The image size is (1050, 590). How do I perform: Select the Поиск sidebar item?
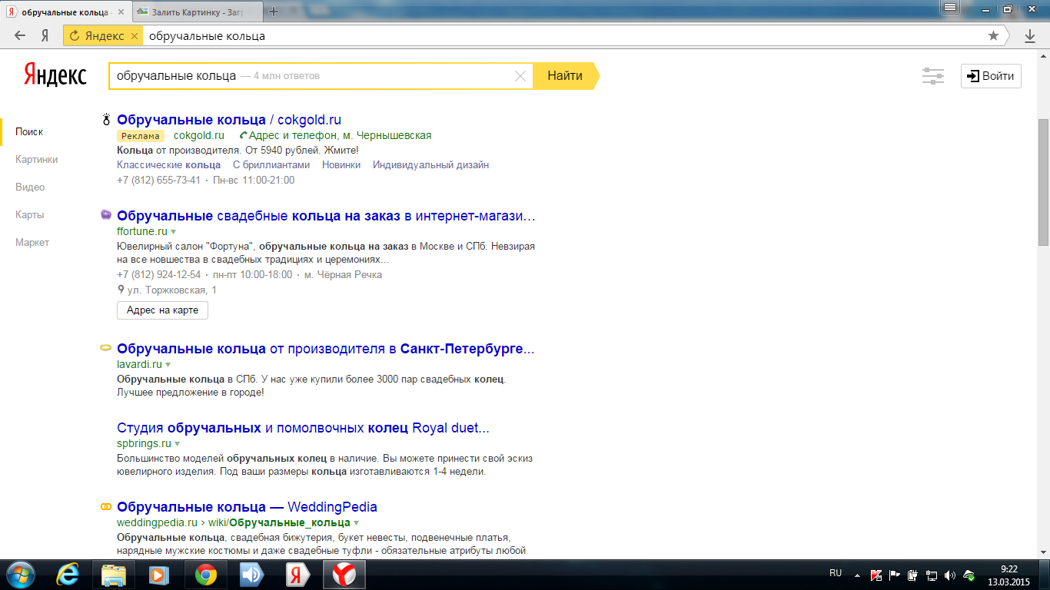(x=29, y=131)
